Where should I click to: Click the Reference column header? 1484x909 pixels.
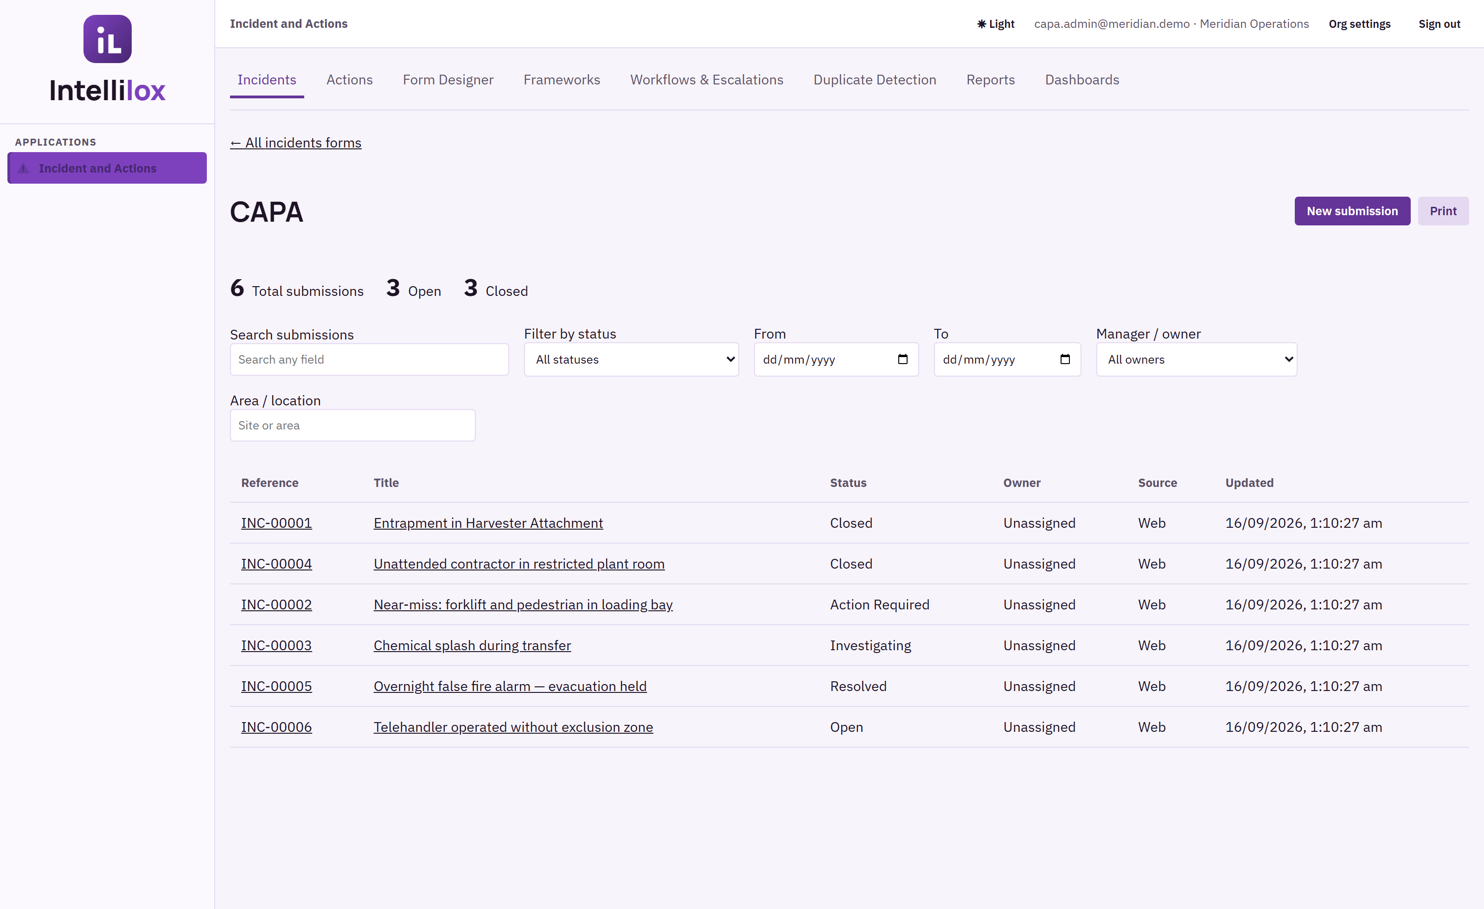[x=269, y=483]
